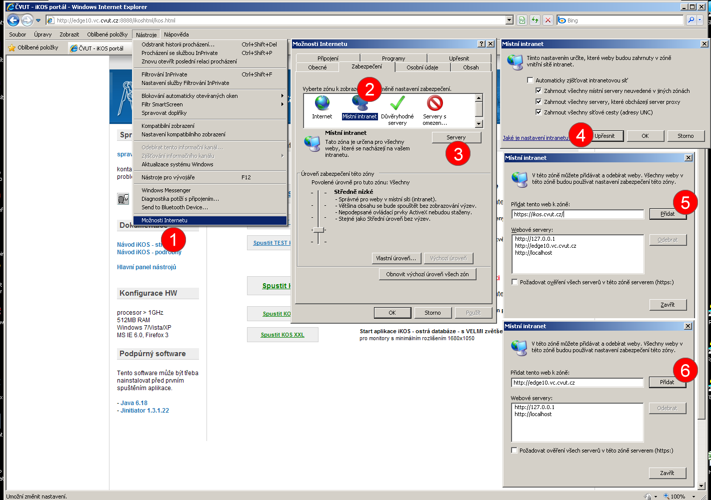This screenshot has width=711, height=500.
Task: Check https verification box in lower Místní intranet dialog
Action: pos(514,451)
